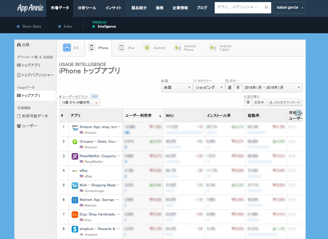The width and height of the screenshot is (328, 239).
Task: Click the RetailMeNot app icon
Action: [x=75, y=156]
